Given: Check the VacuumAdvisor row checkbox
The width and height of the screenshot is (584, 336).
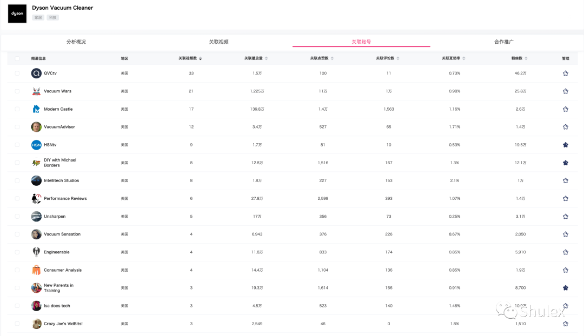Looking at the screenshot, I should click(x=17, y=127).
